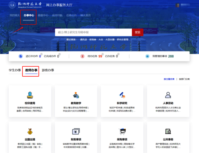The image size is (199, 153).
Task: Click the info icon next to 已完成办件
Action: point(60,54)
